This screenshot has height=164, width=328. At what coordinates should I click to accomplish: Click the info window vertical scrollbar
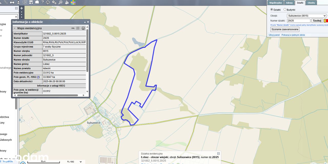tap(87, 50)
